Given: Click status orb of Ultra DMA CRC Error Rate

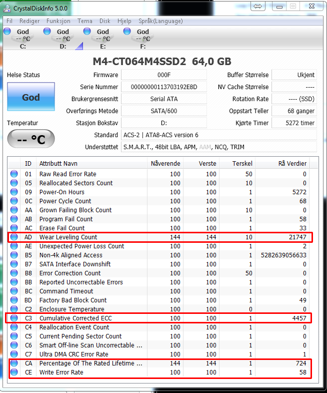Looking at the screenshot, I should coord(14,354).
